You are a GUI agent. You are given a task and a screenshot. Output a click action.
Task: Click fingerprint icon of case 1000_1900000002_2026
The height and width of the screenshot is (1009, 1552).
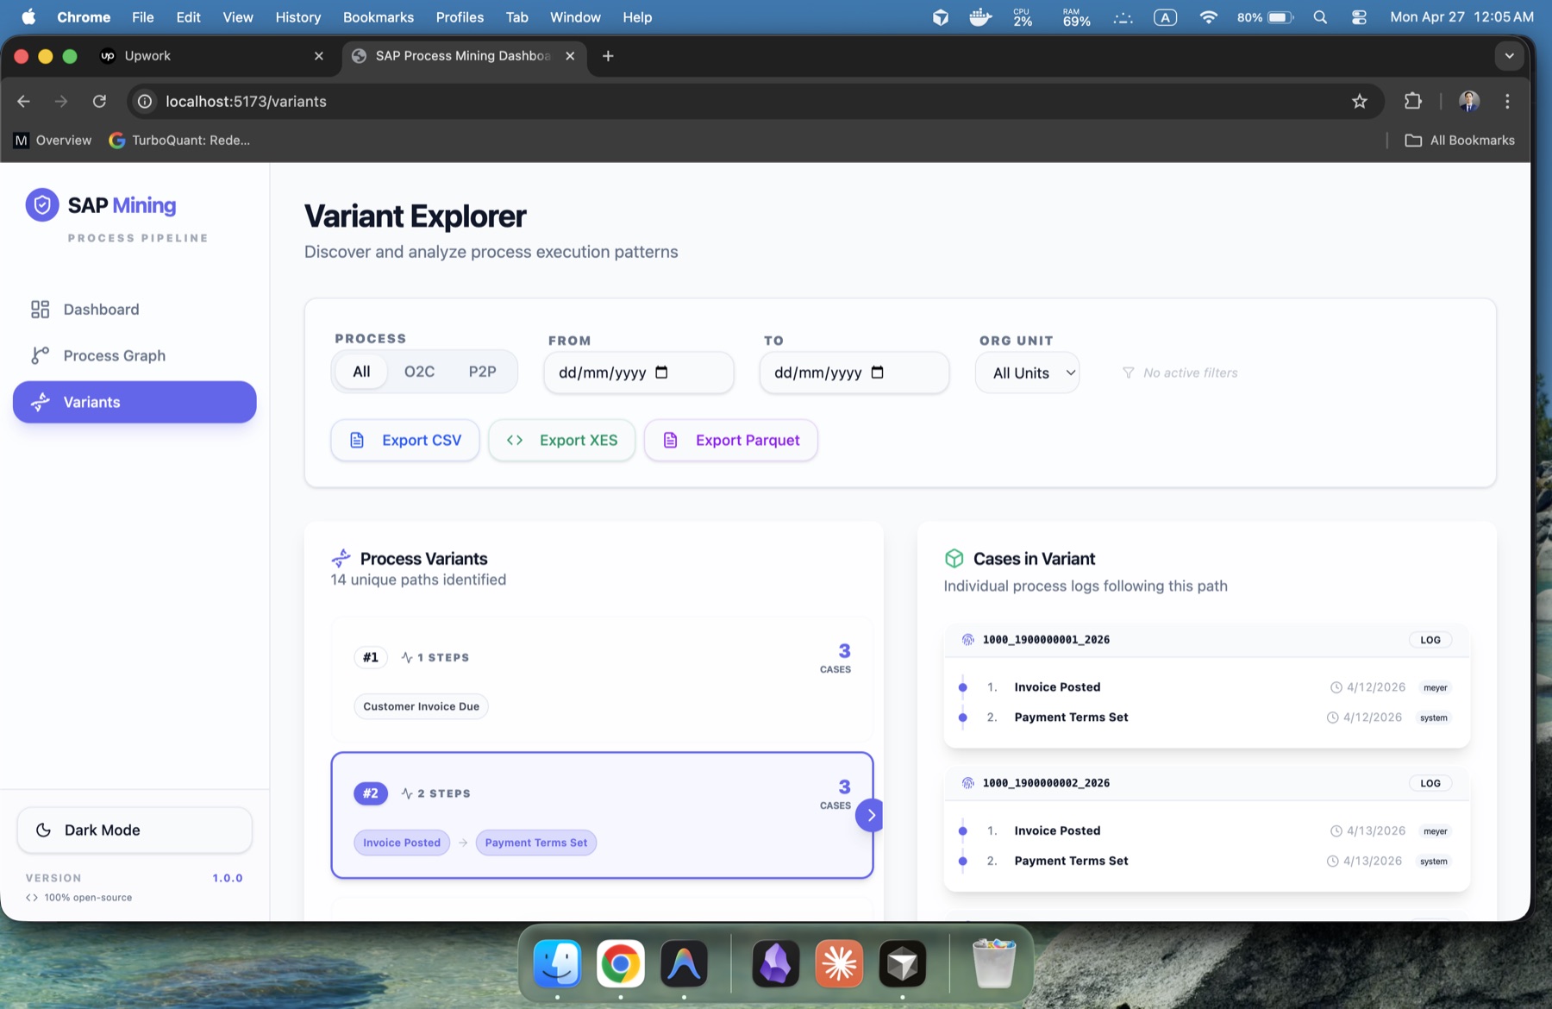click(x=967, y=783)
